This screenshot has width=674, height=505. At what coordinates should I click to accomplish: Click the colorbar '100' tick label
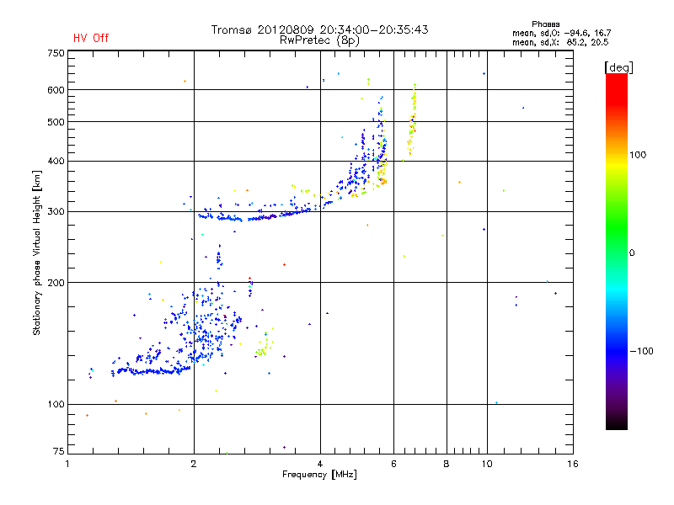pyautogui.click(x=638, y=155)
